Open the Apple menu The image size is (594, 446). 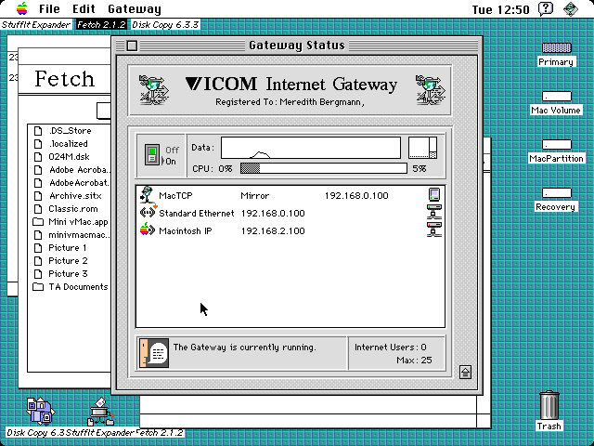coord(21,8)
